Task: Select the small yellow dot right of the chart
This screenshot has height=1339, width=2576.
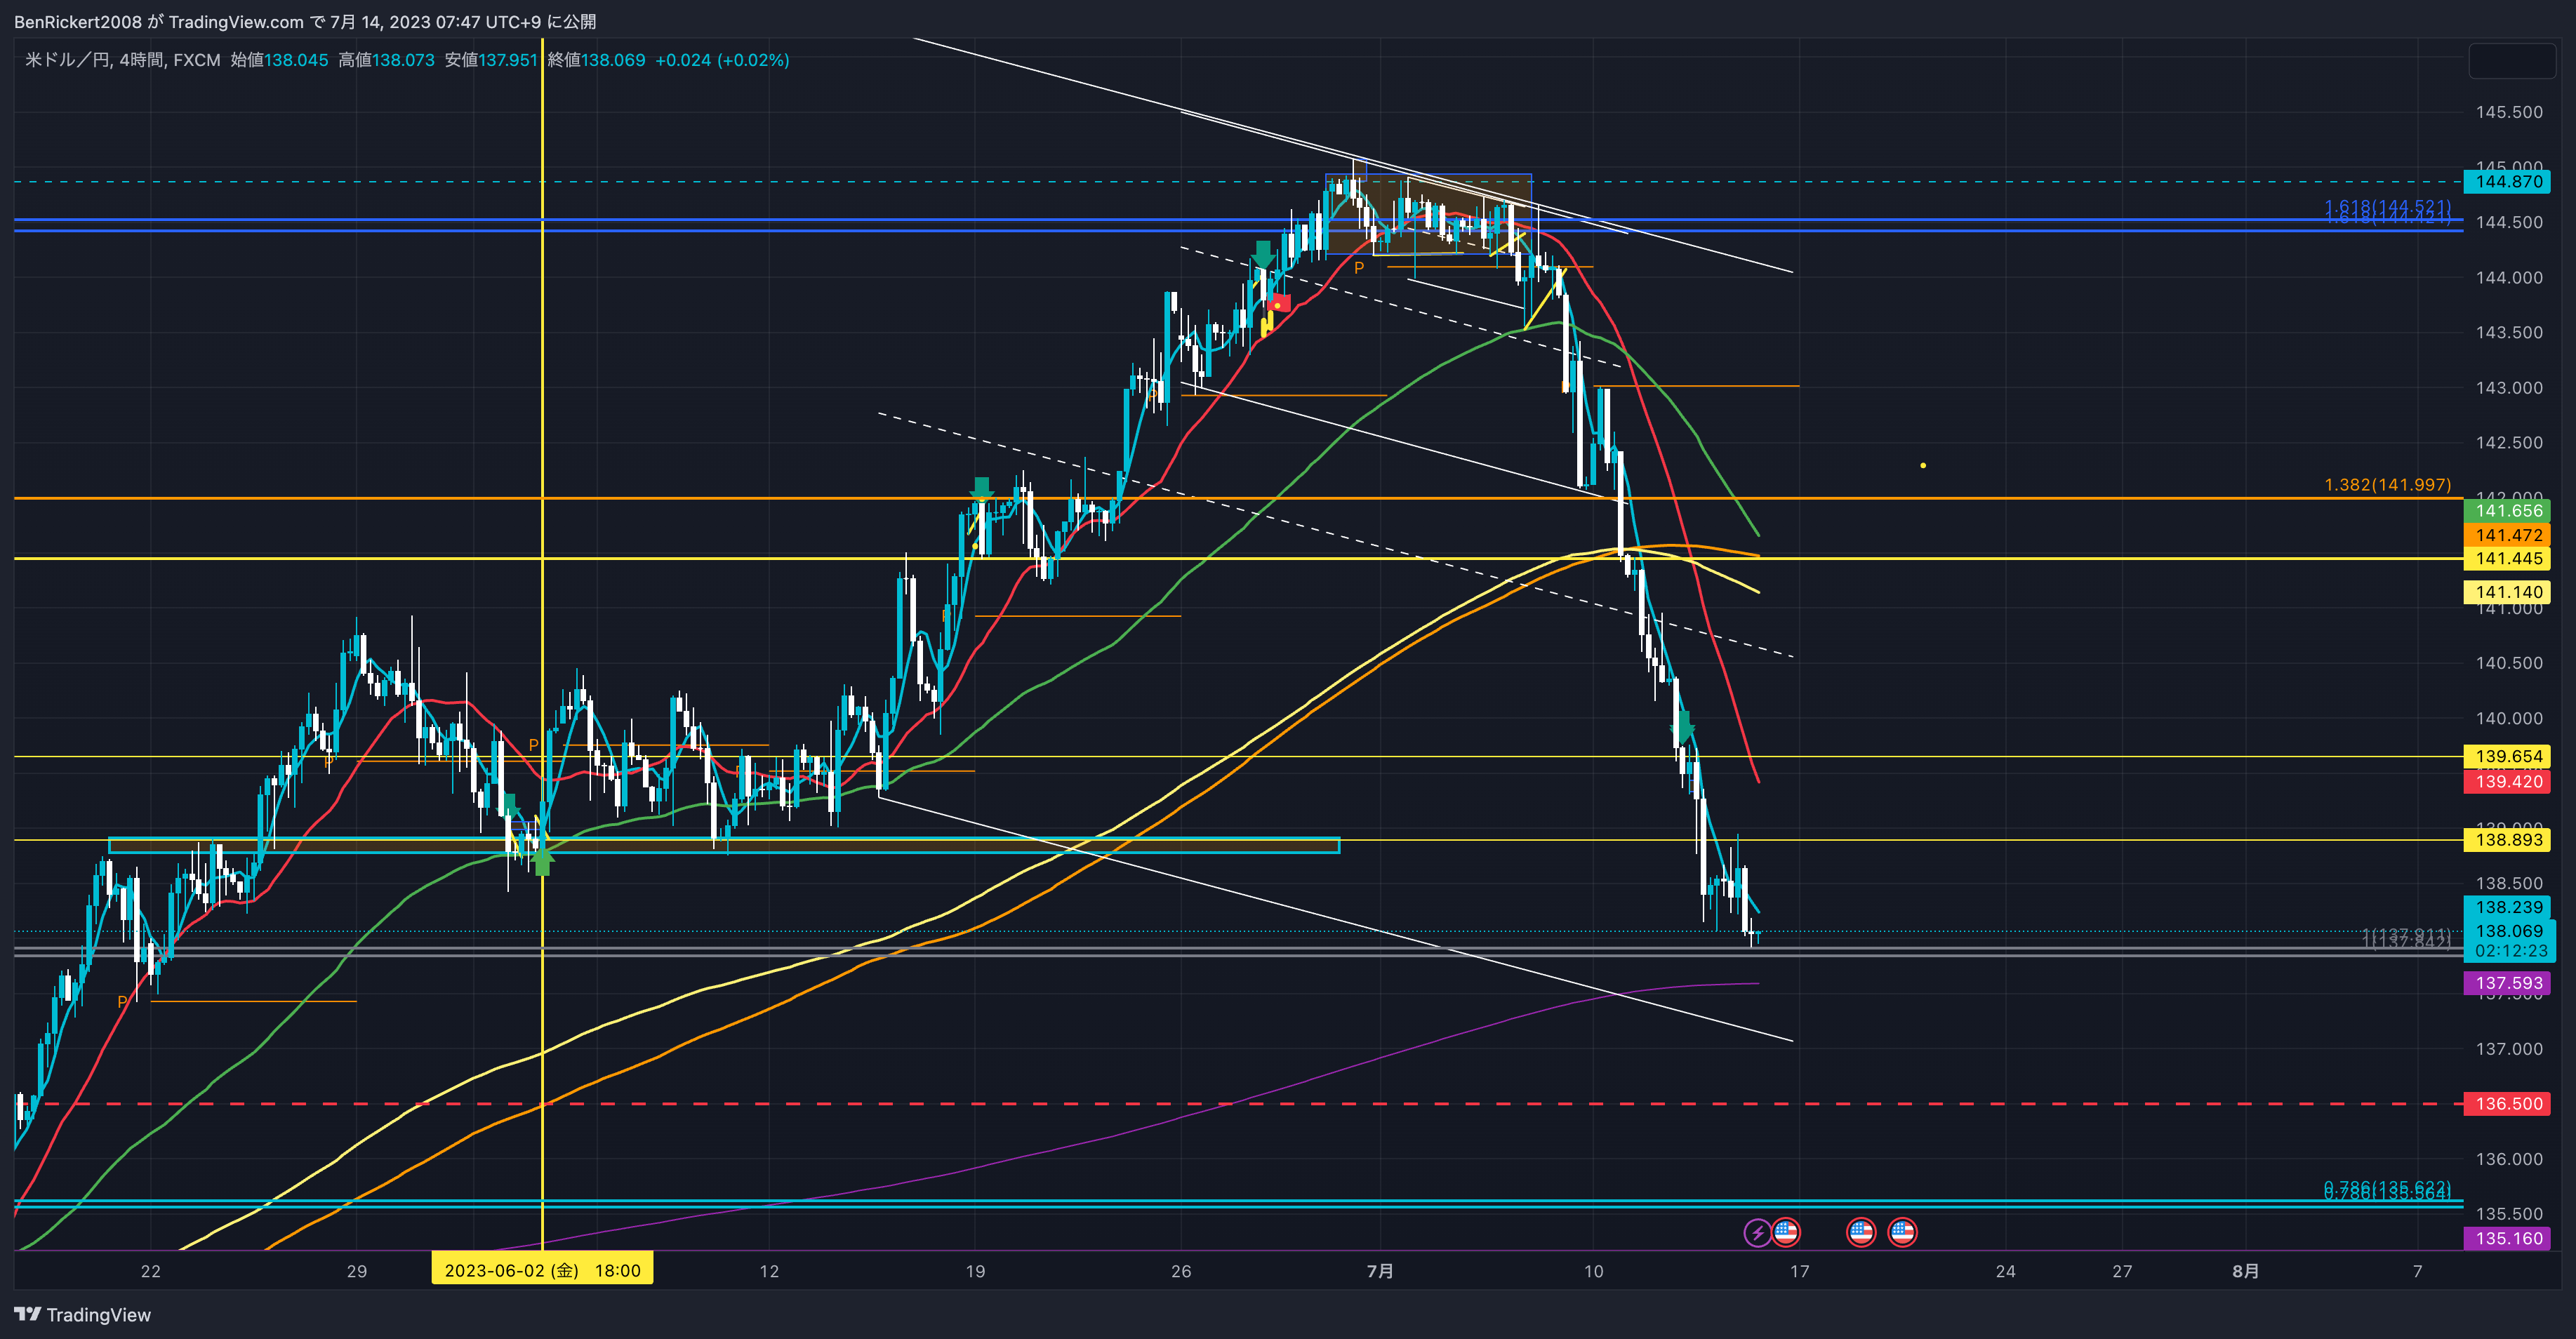Action: [x=1923, y=465]
